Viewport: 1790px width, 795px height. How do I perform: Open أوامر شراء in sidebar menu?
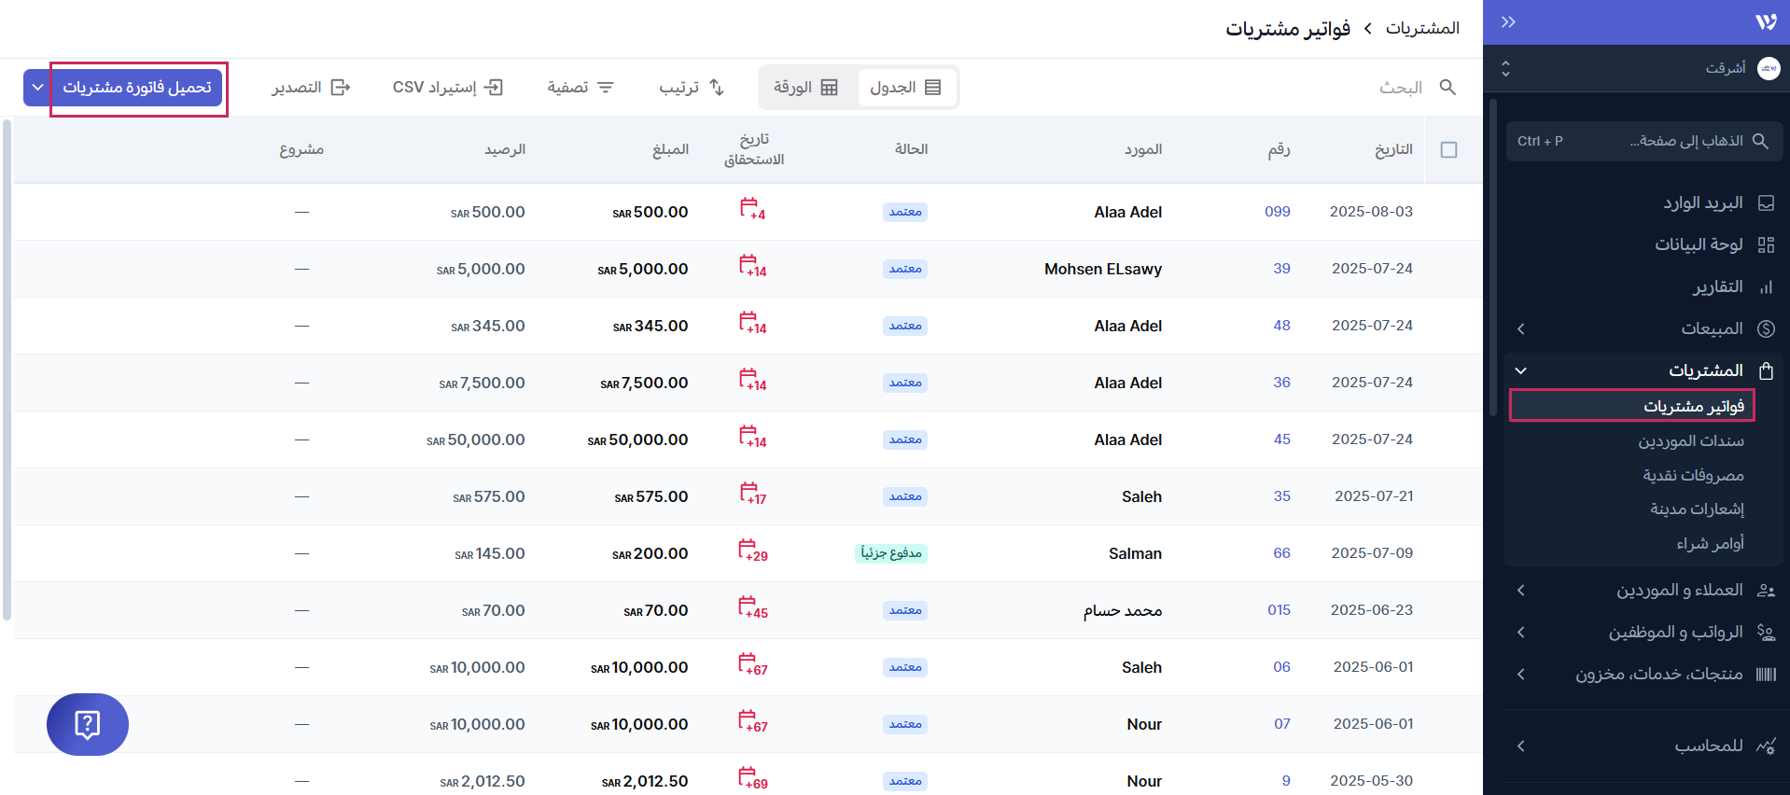[x=1710, y=543]
